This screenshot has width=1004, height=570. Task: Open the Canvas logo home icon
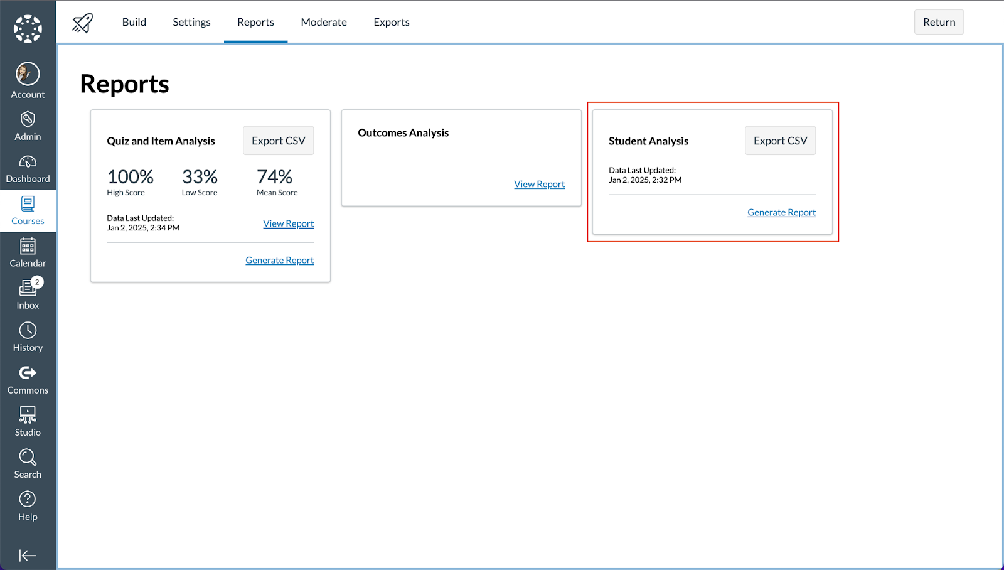coord(28,29)
